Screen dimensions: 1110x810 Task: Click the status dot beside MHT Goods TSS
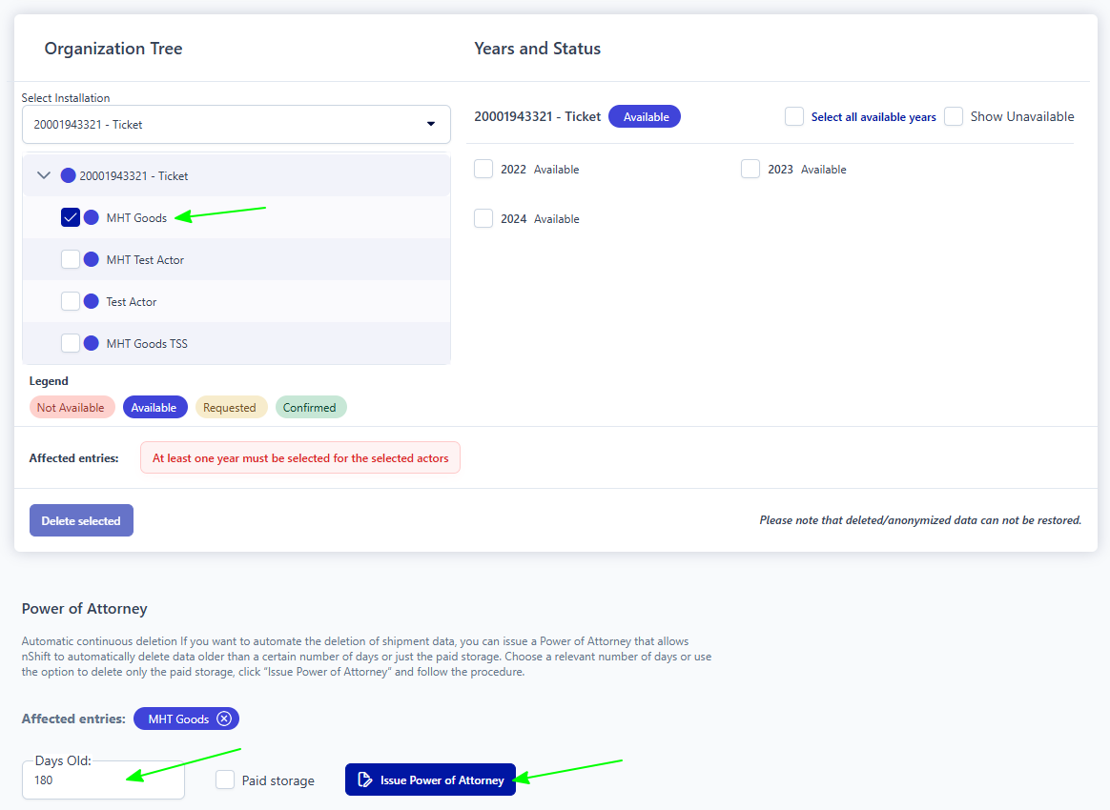coord(92,343)
